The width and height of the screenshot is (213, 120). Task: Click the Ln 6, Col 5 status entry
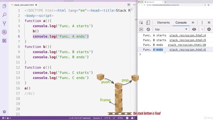[x=80, y=118]
